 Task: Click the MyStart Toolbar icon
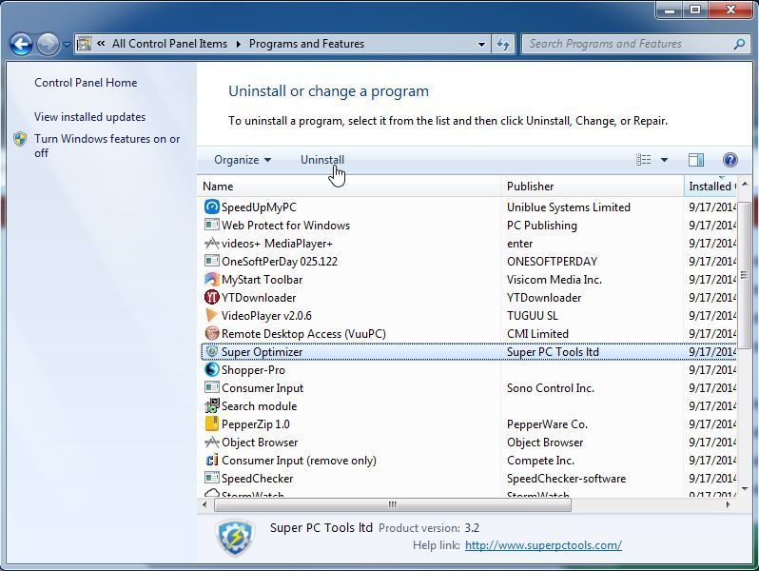pos(211,279)
